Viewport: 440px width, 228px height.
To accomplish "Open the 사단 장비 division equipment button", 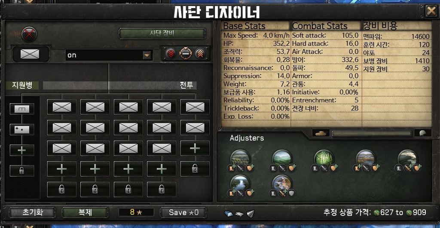I will 162,33.
